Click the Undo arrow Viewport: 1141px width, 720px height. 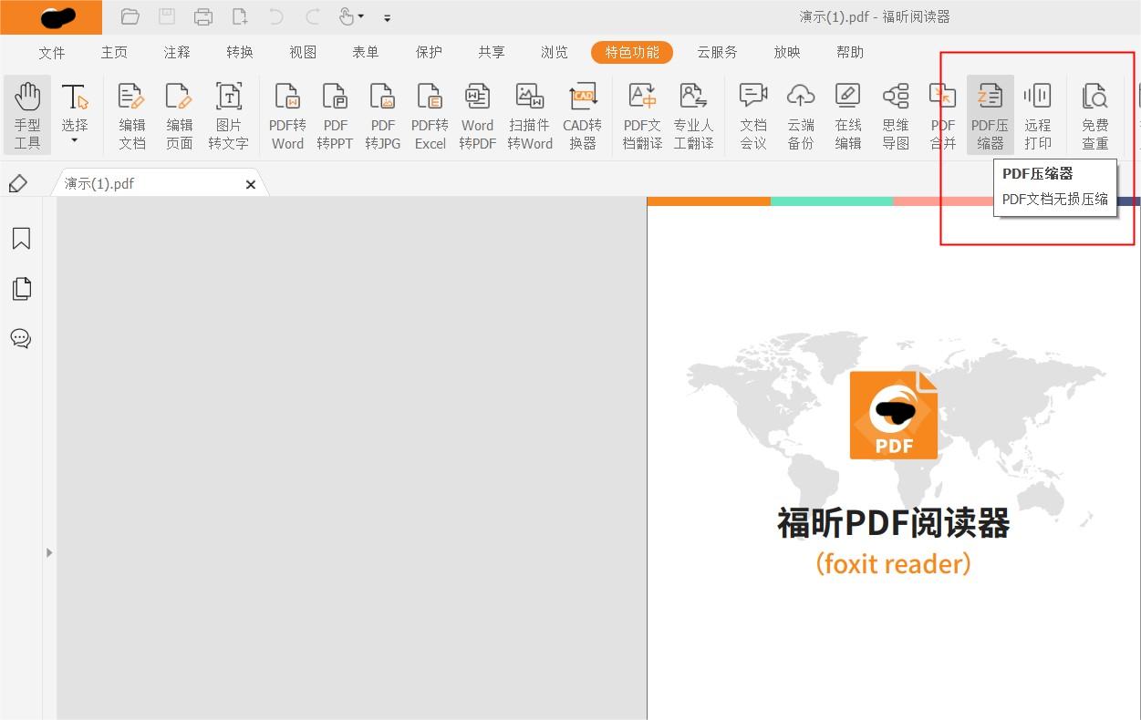[276, 16]
